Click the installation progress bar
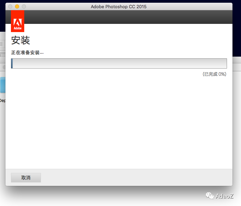This screenshot has height=206, width=241. [119, 63]
